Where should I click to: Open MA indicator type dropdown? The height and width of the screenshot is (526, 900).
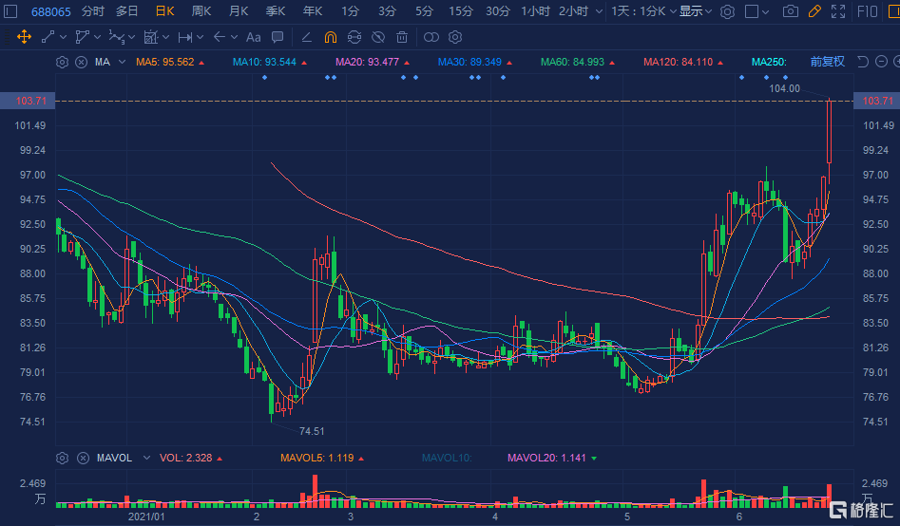click(122, 62)
